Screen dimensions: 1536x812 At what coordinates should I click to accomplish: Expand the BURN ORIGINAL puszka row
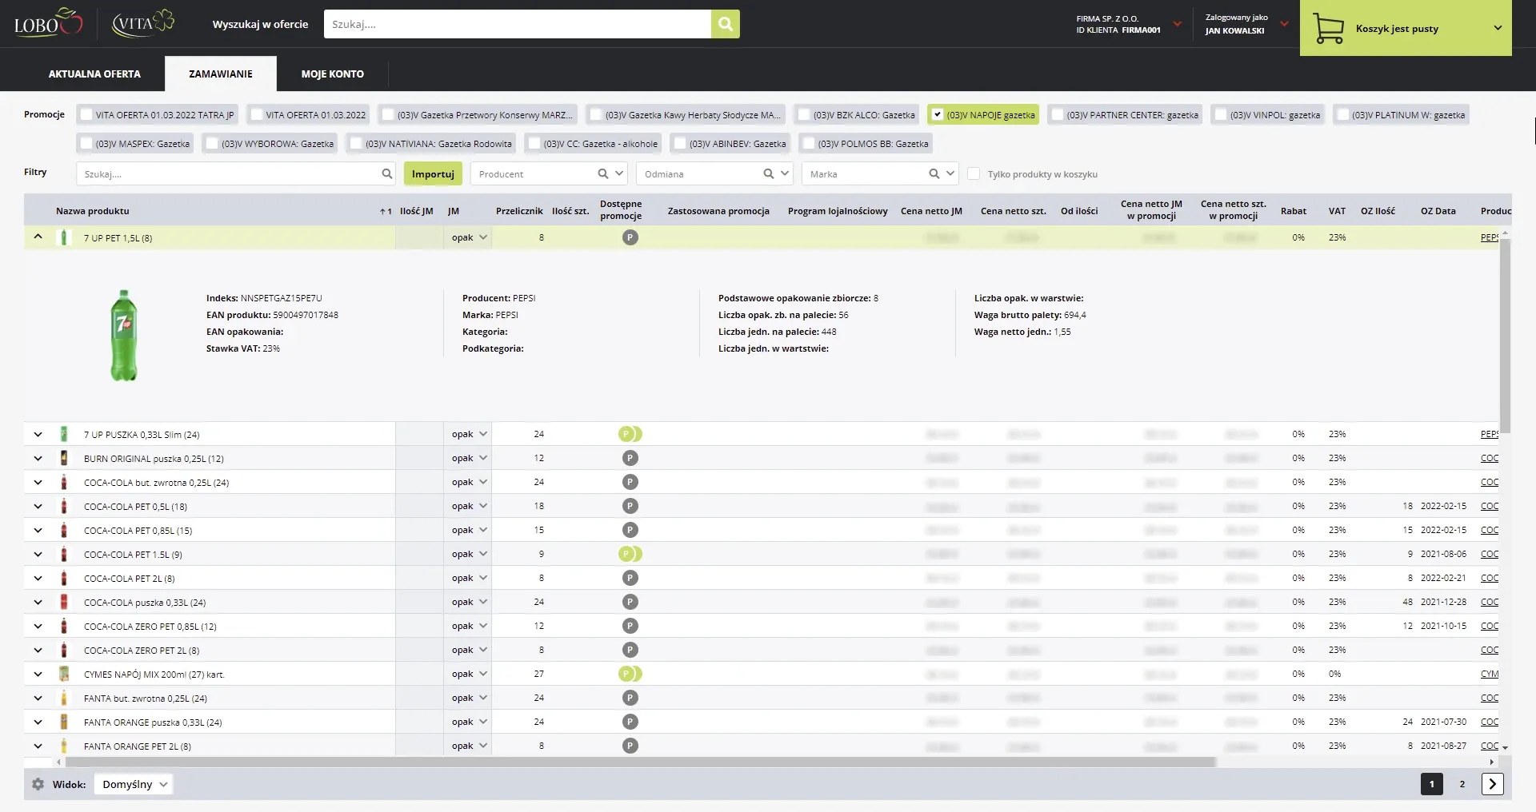[38, 458]
